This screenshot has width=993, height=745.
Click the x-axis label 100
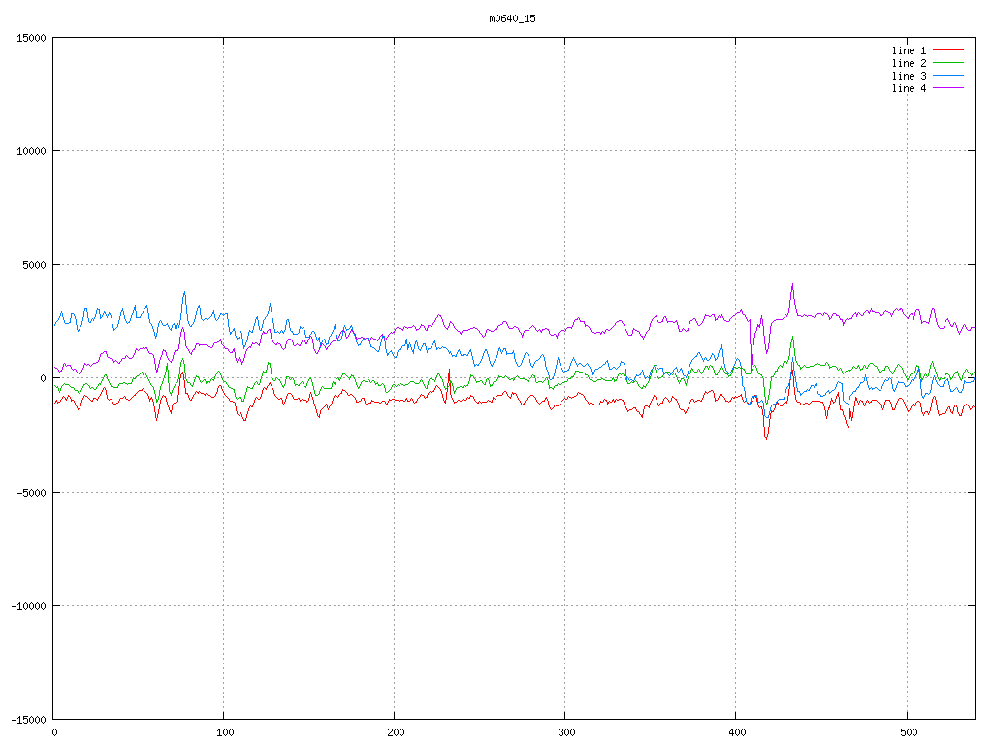(225, 733)
